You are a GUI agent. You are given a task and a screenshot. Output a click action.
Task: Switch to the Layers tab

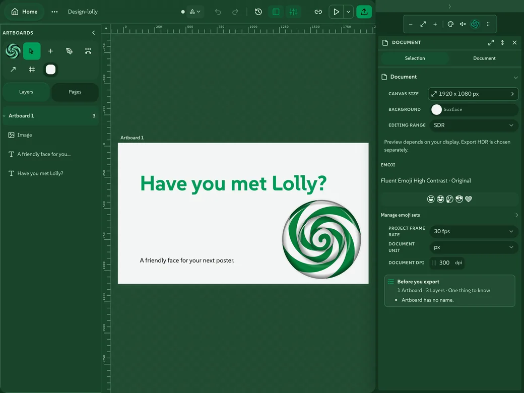coord(26,92)
